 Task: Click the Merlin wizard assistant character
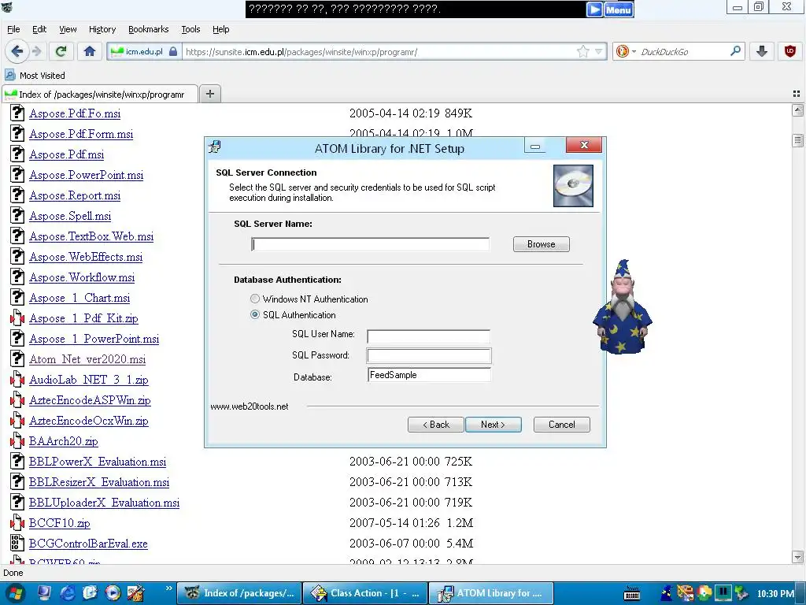622,306
